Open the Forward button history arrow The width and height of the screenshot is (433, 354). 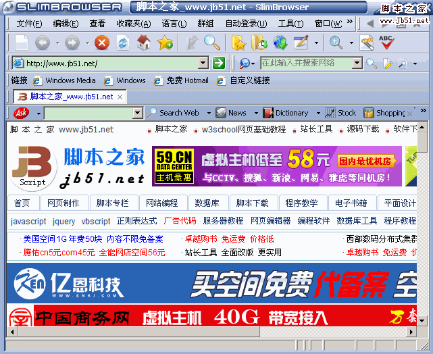click(87, 43)
